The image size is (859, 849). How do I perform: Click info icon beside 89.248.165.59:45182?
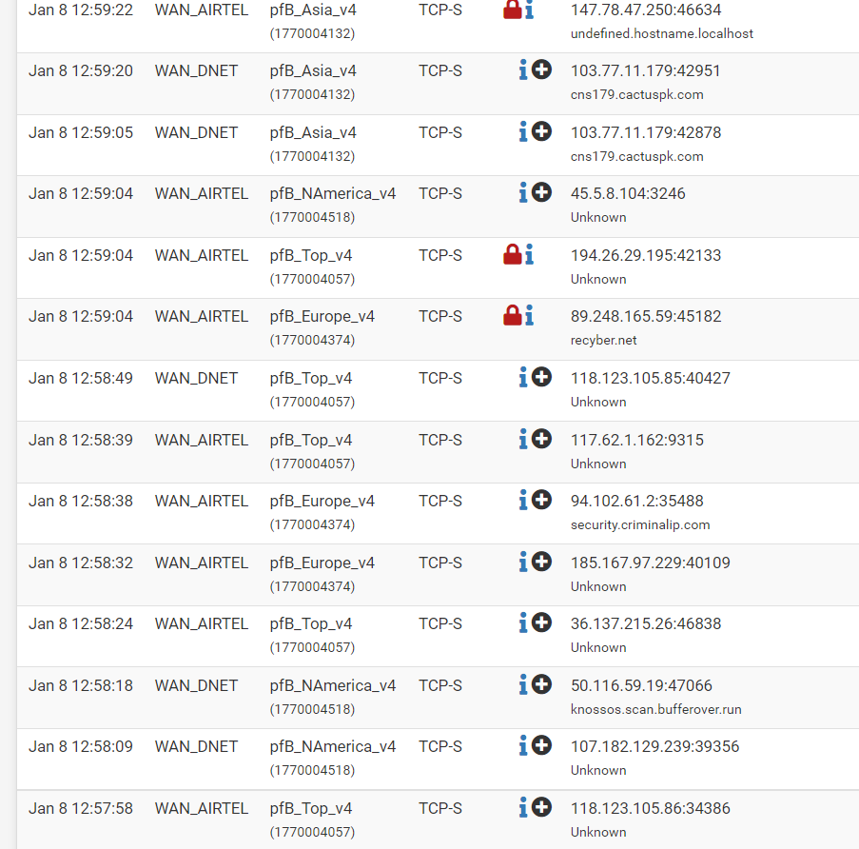[x=529, y=316]
